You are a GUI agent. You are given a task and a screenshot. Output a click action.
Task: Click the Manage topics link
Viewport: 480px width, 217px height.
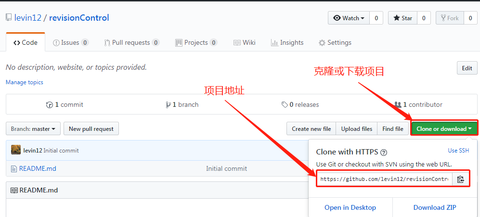click(25, 82)
